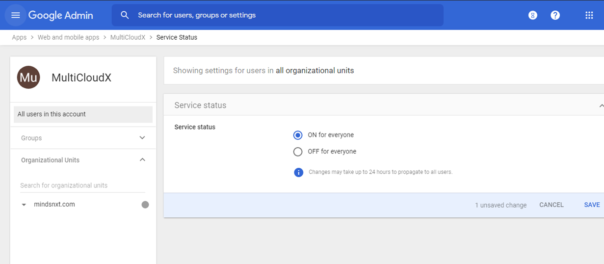Open the hourglass tasks icon

532,15
